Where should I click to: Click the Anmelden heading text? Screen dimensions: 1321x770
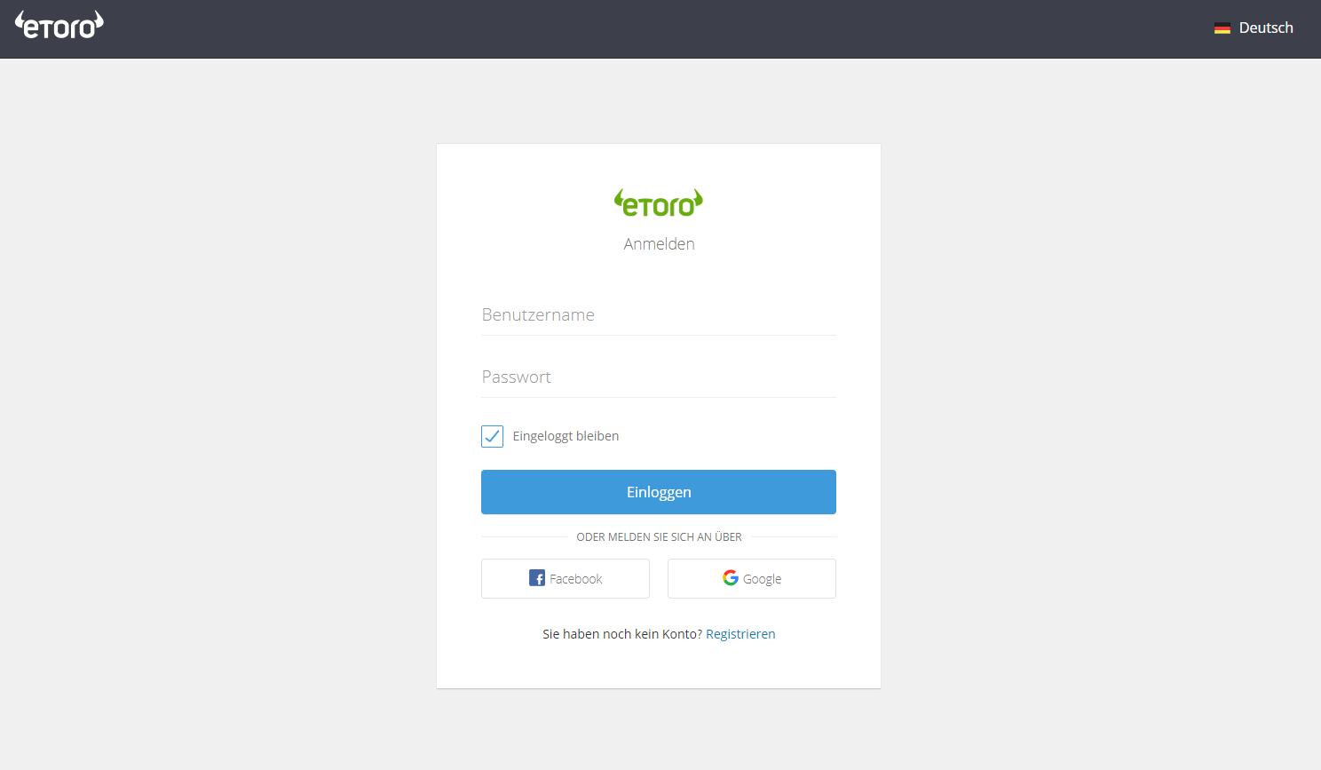pyautogui.click(x=659, y=244)
